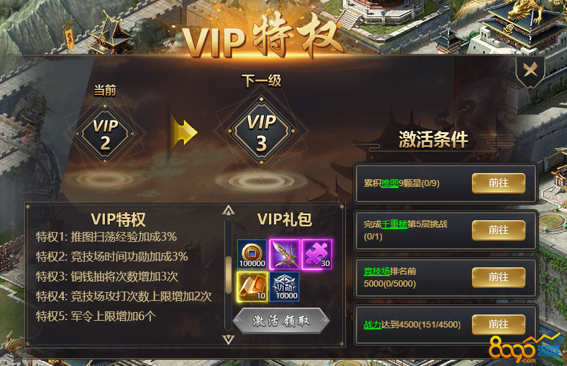
Task: Click 前往 for the 推图 9 stars condition
Action: [499, 183]
